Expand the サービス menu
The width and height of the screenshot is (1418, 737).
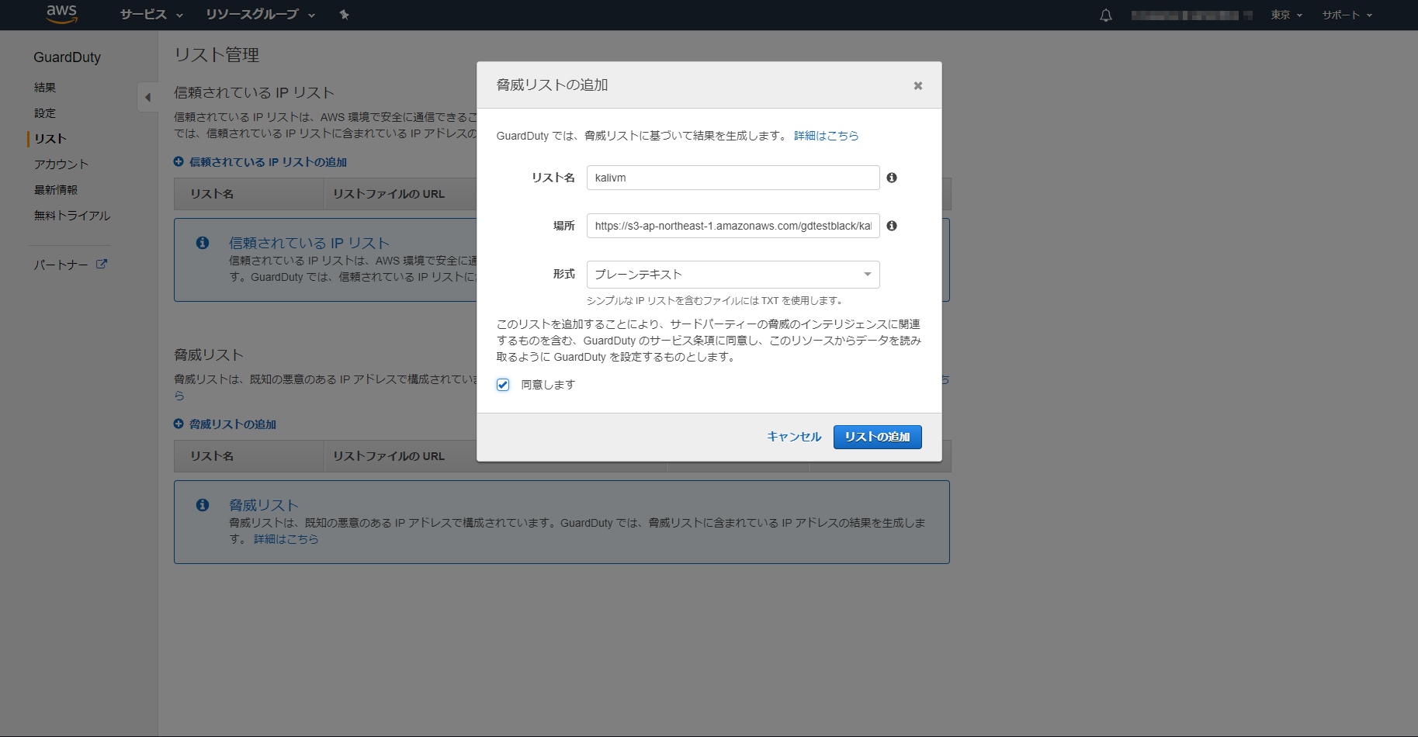(151, 15)
